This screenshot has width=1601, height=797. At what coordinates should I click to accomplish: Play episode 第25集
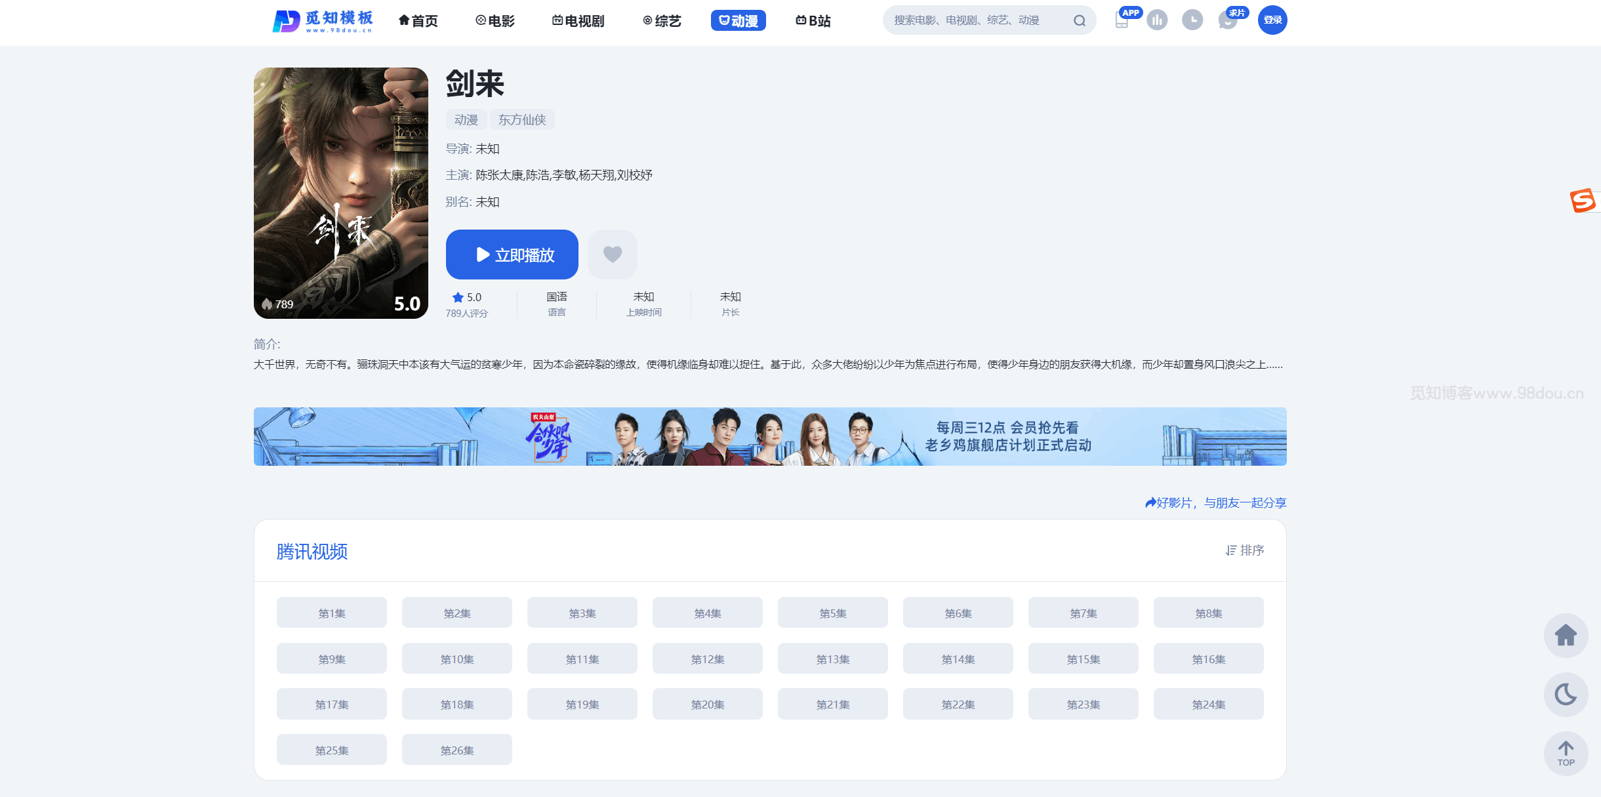tap(332, 750)
